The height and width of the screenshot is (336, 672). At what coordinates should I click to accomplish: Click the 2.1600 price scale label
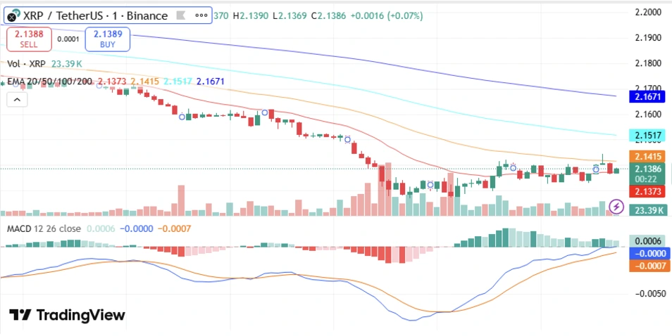[649, 115]
